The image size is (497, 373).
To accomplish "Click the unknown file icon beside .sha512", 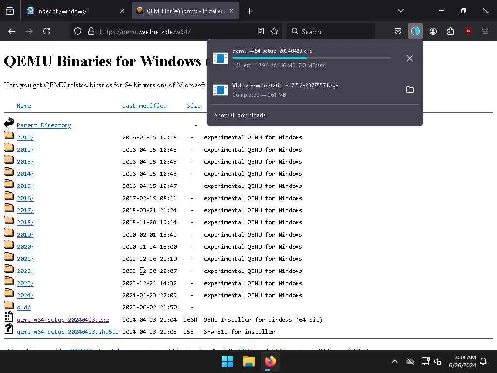I will pos(8,328).
